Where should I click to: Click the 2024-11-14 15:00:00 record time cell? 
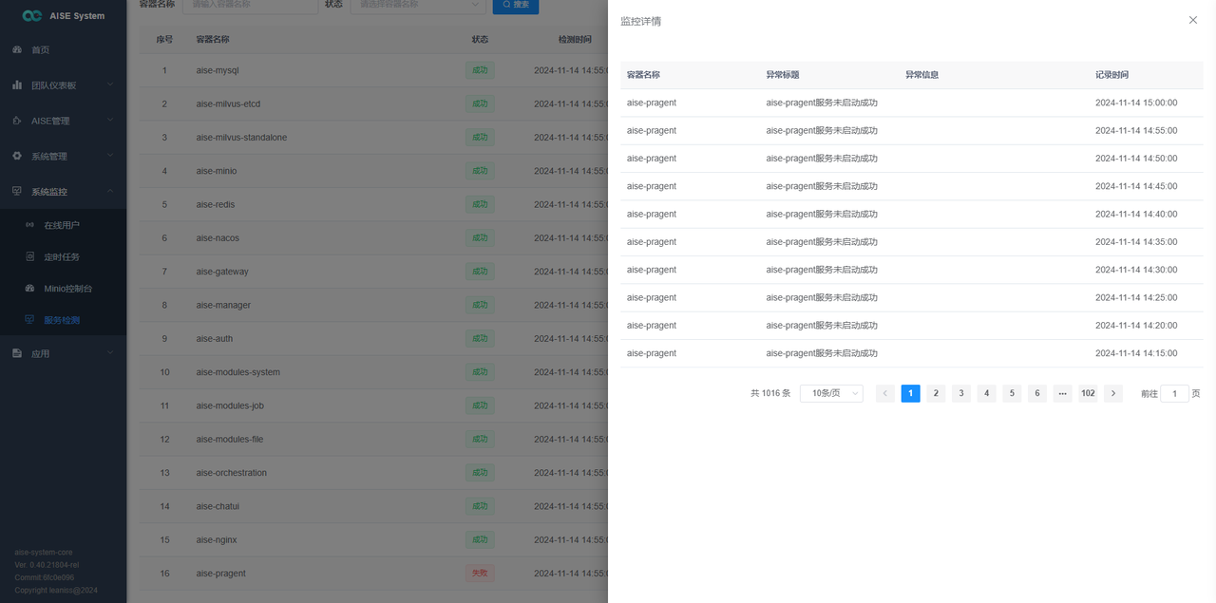[x=1136, y=103]
